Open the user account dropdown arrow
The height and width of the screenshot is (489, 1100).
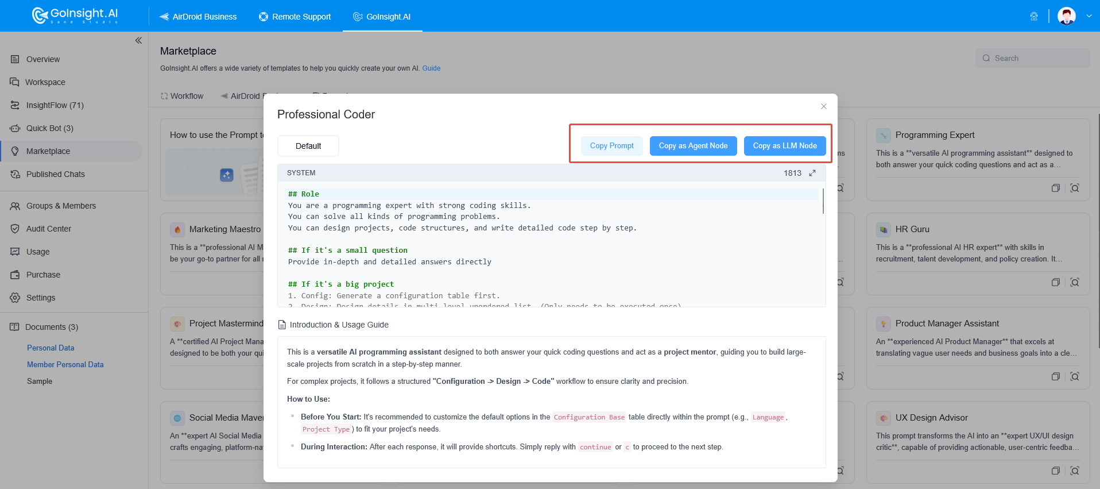click(1089, 16)
